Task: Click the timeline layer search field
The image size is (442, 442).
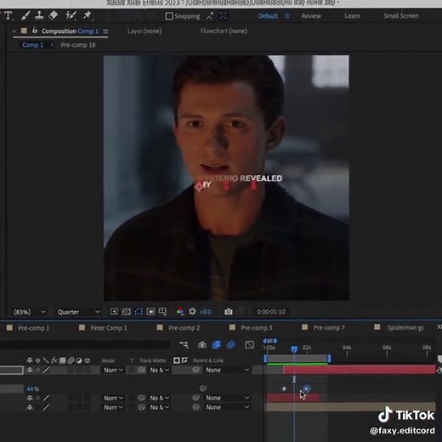Action: tap(85, 344)
